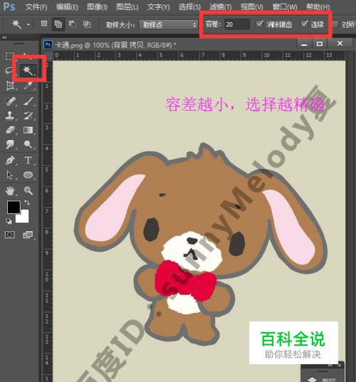
Task: Click the black foreground color swatch
Action: click(14, 207)
